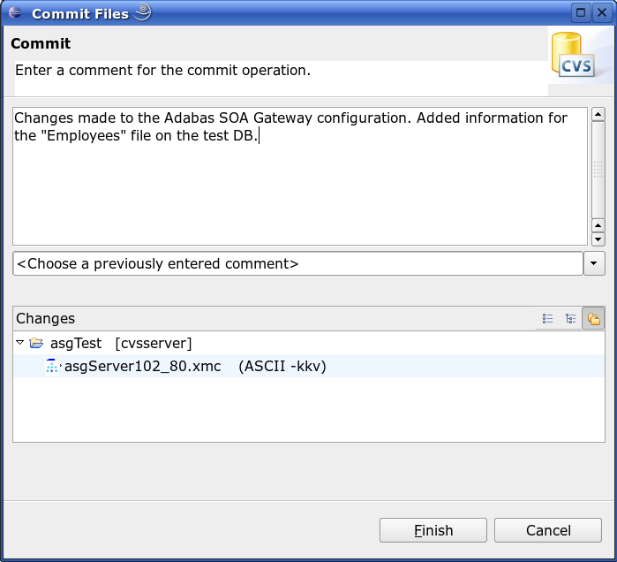Switch Changes view to flat layout
Screen dimensions: 617x562
coord(547,318)
